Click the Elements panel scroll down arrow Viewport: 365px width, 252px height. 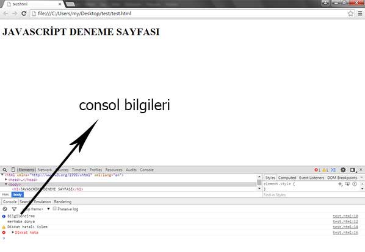pyautogui.click(x=259, y=189)
